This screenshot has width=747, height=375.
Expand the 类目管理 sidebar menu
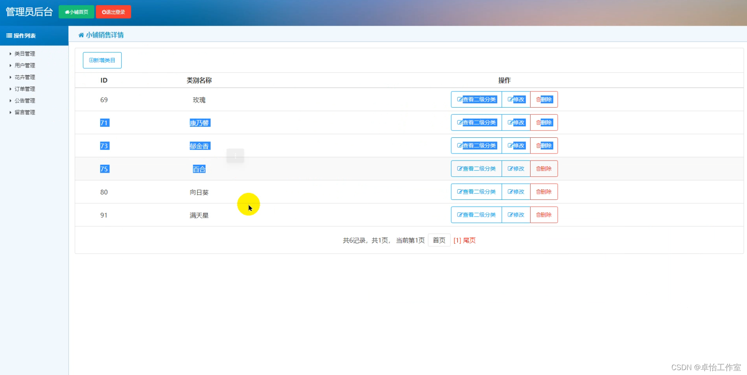coord(25,54)
